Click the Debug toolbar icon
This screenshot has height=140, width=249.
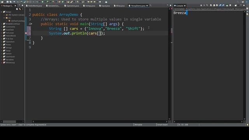[37, 2]
